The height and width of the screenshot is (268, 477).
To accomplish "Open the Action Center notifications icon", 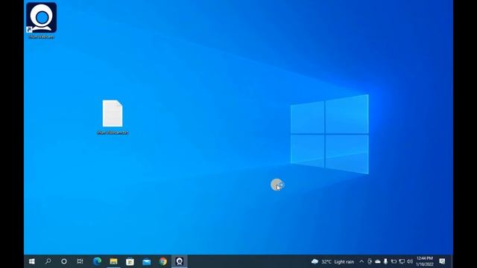I will point(442,261).
